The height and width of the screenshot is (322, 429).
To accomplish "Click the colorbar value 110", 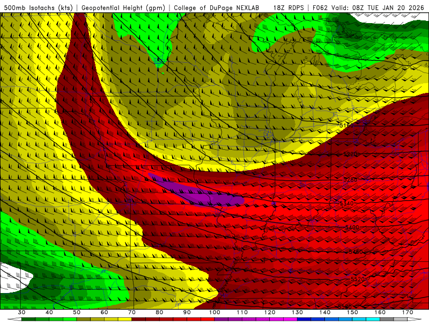I will pyautogui.click(x=242, y=312).
